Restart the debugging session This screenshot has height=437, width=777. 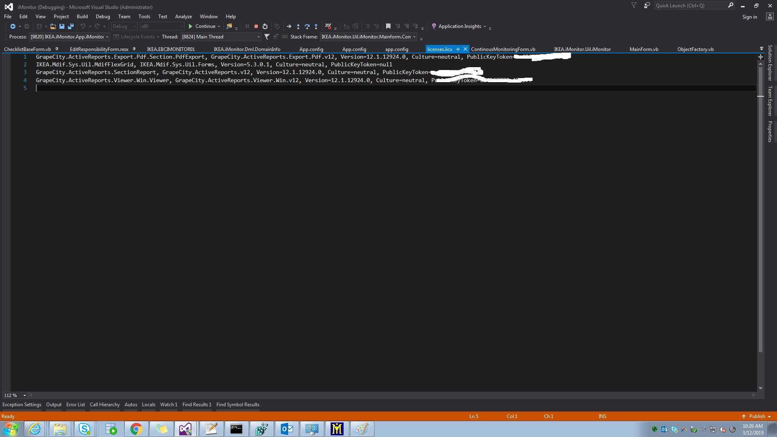point(265,26)
